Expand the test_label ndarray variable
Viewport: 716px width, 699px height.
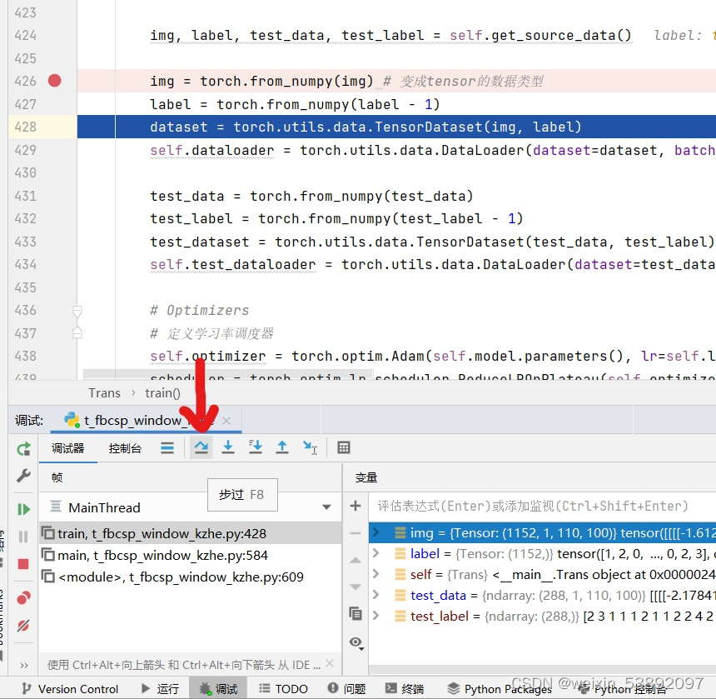375,616
